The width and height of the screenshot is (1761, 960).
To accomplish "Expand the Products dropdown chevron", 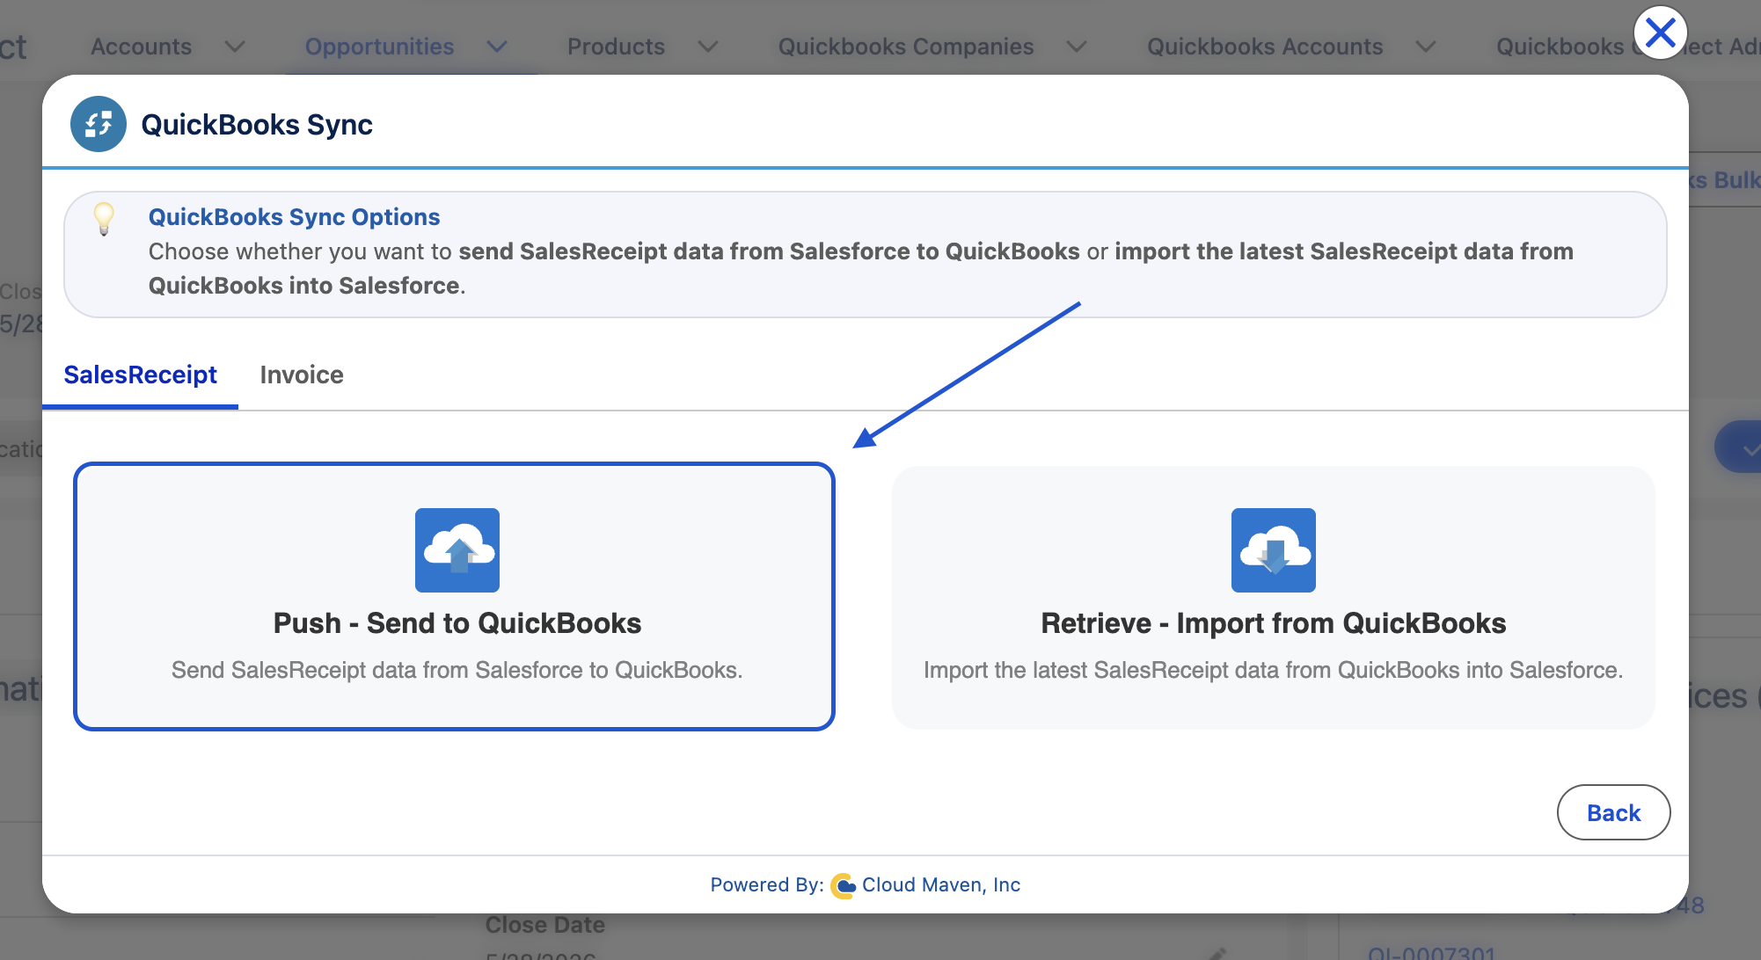I will point(708,47).
